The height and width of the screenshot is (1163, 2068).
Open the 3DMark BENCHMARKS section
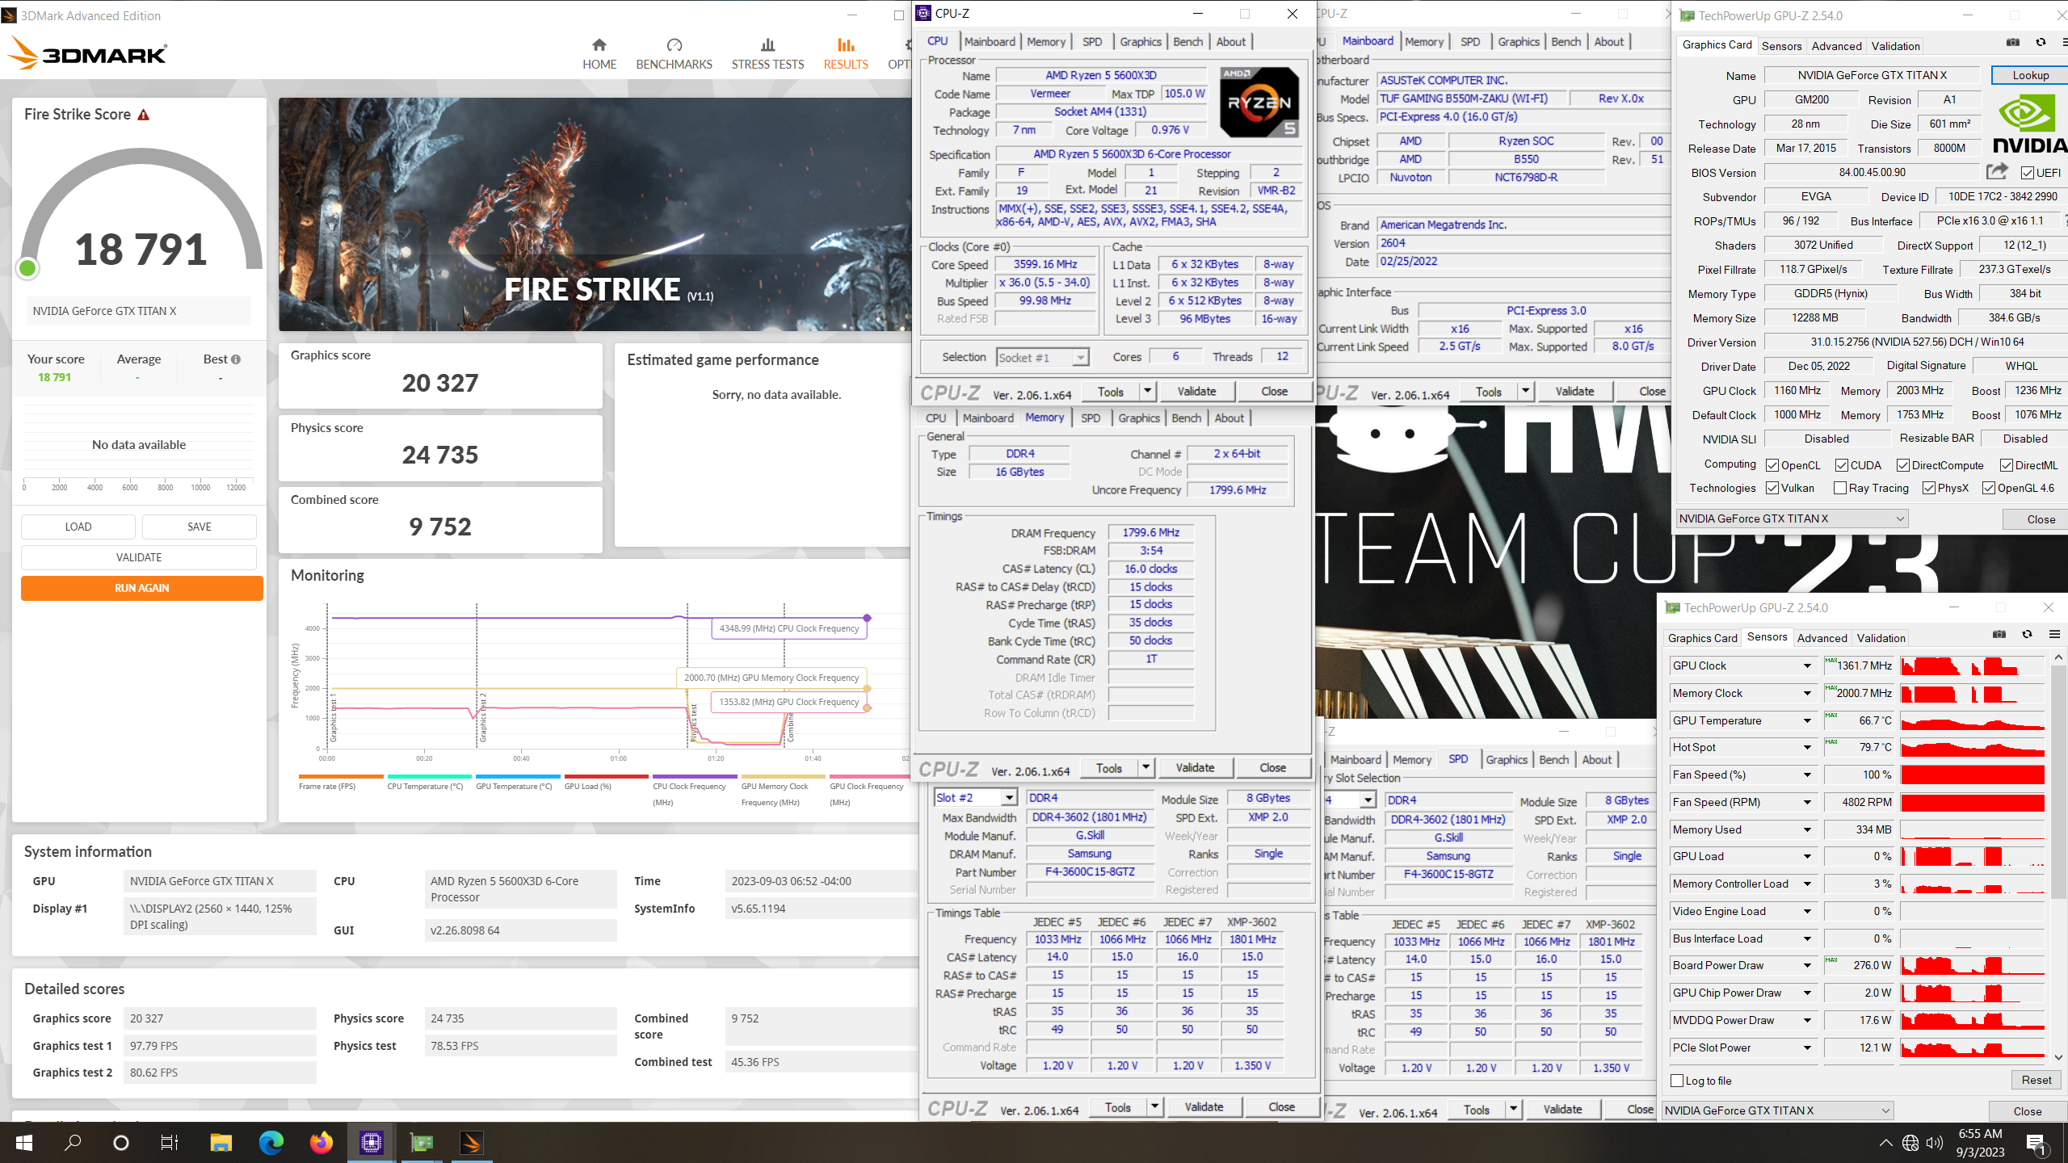[x=674, y=54]
